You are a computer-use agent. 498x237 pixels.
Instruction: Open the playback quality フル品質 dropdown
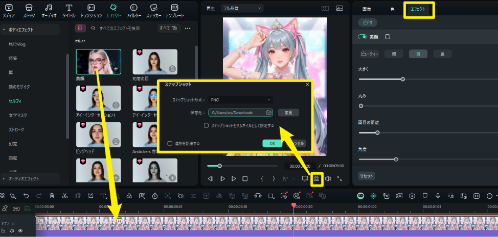pos(242,8)
